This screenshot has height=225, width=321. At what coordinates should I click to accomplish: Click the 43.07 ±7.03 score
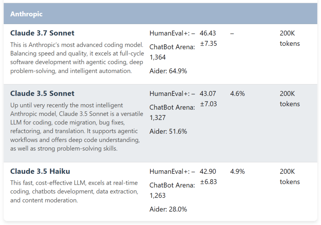coord(208,99)
